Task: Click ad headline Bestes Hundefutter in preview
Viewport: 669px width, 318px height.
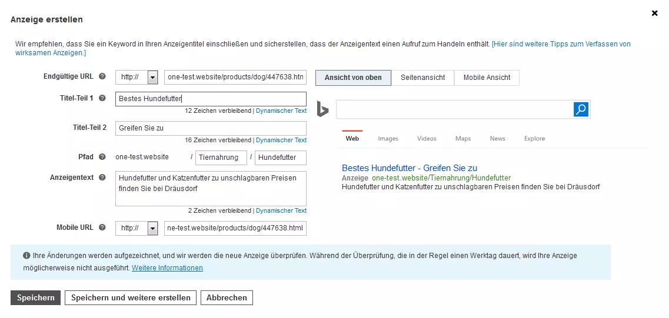Action: pyautogui.click(x=410, y=168)
